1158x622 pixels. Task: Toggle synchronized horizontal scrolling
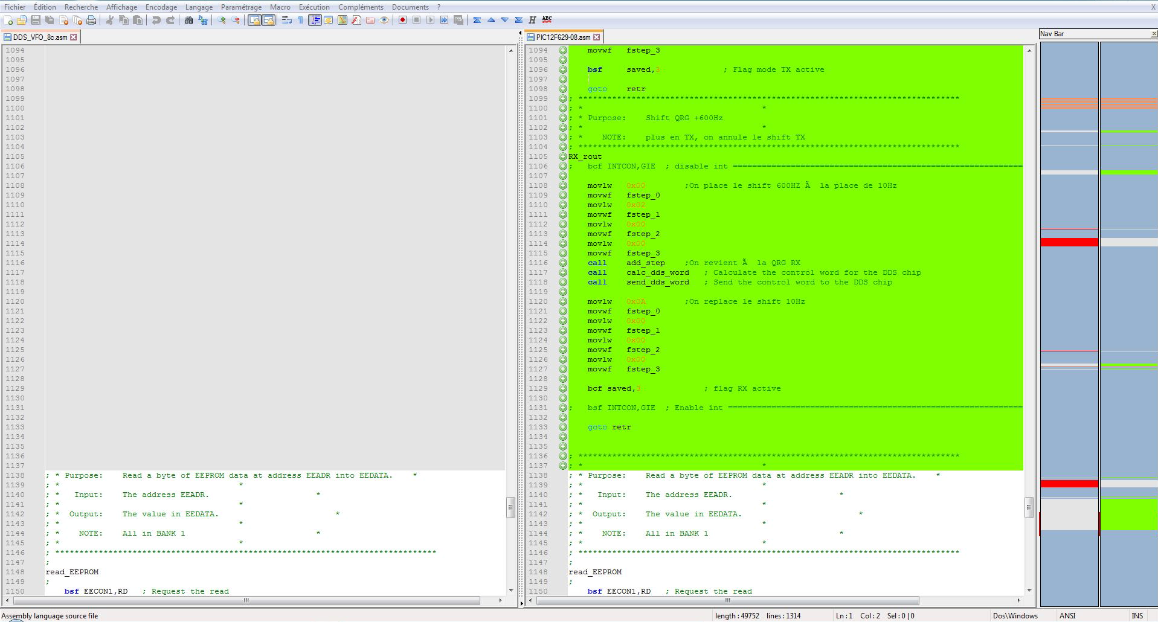point(268,21)
